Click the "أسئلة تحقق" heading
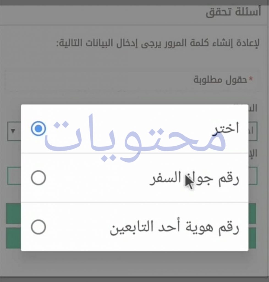 click(x=233, y=13)
